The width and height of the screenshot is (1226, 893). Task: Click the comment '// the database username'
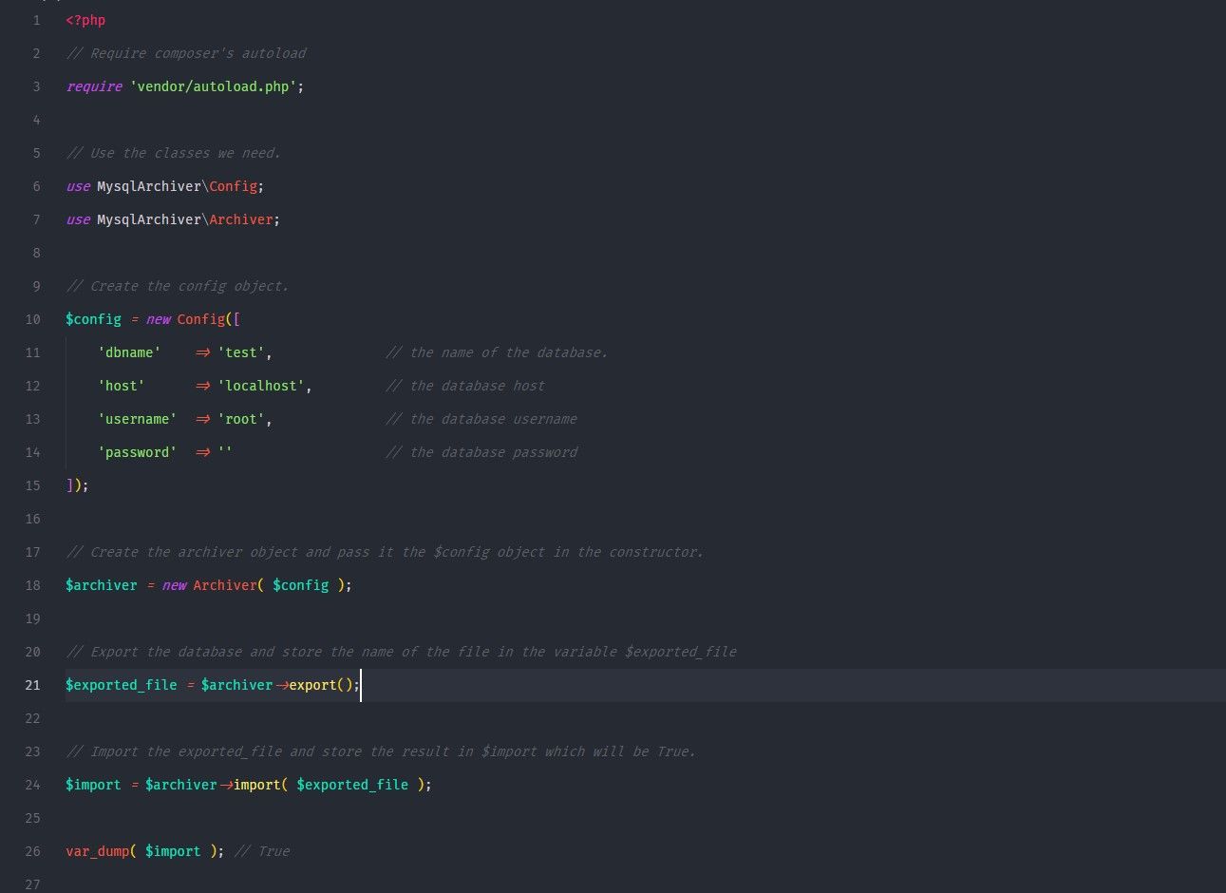tap(481, 419)
